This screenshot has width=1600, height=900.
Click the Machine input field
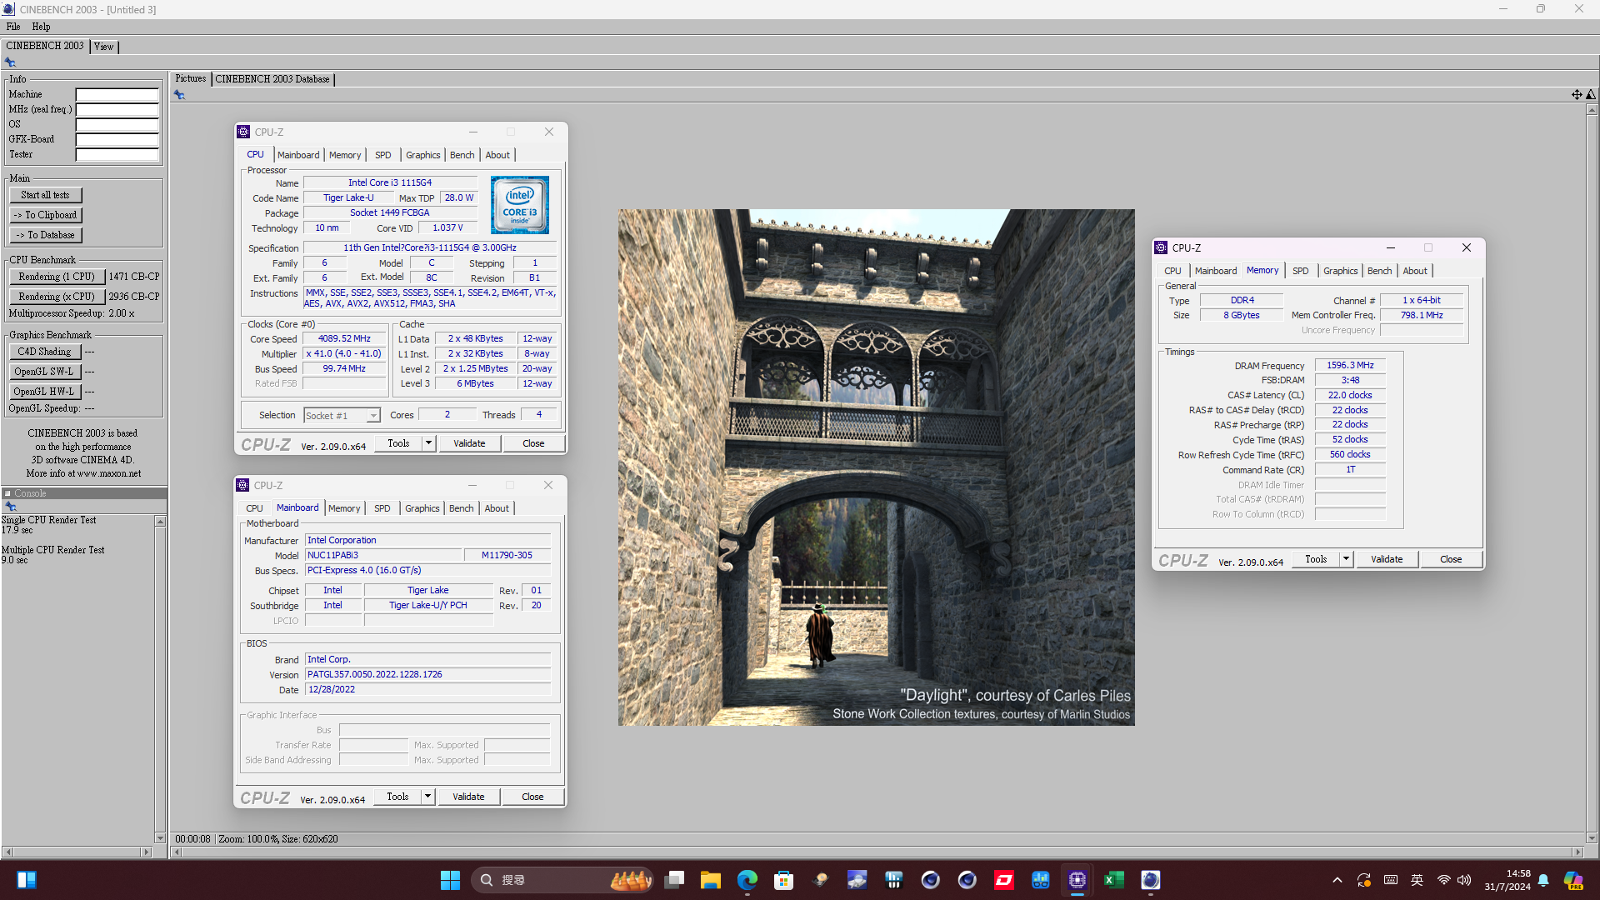117,95
